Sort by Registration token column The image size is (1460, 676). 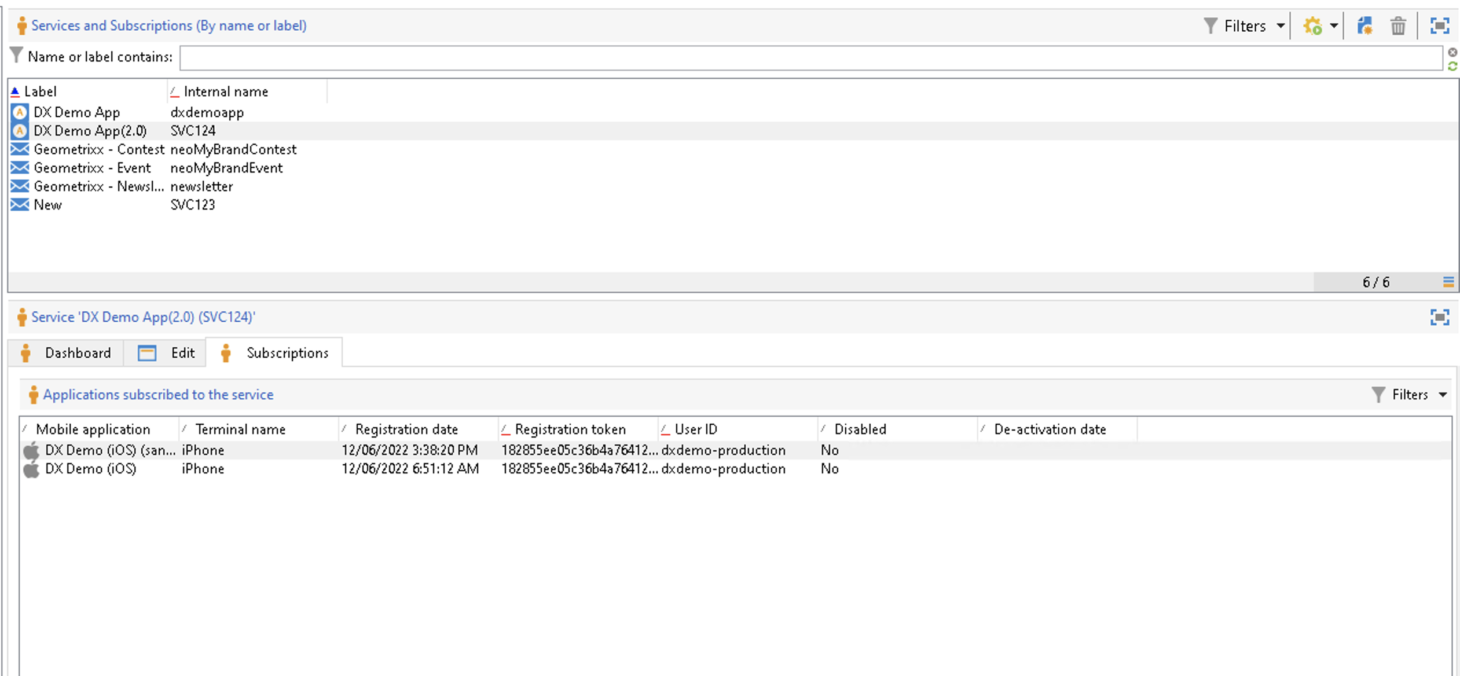coord(578,429)
